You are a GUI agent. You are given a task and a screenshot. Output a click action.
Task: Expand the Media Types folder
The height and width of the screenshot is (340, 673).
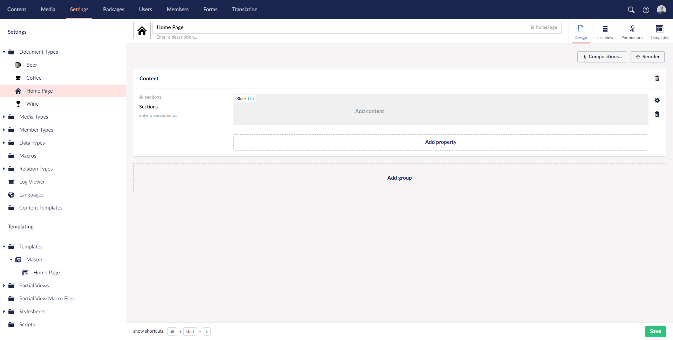tap(4, 116)
